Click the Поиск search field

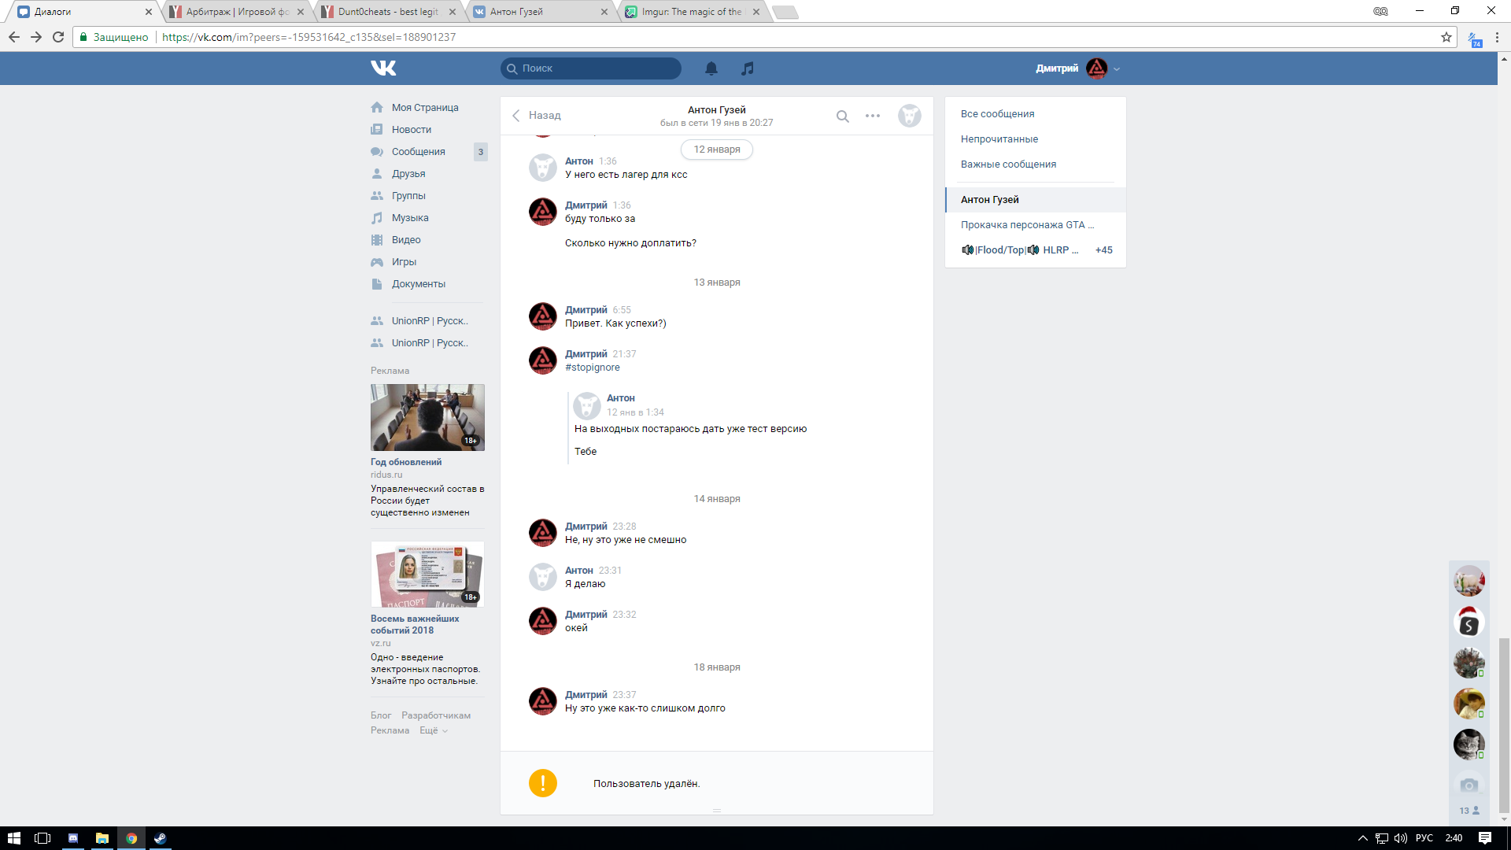pos(590,68)
